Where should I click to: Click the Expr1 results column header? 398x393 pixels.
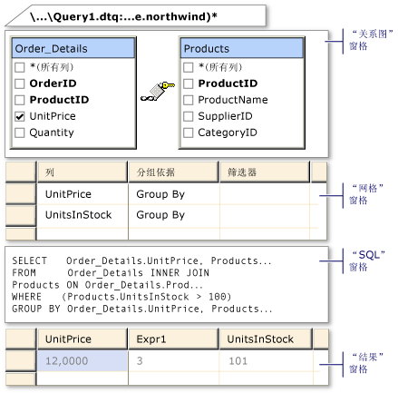pos(173,339)
